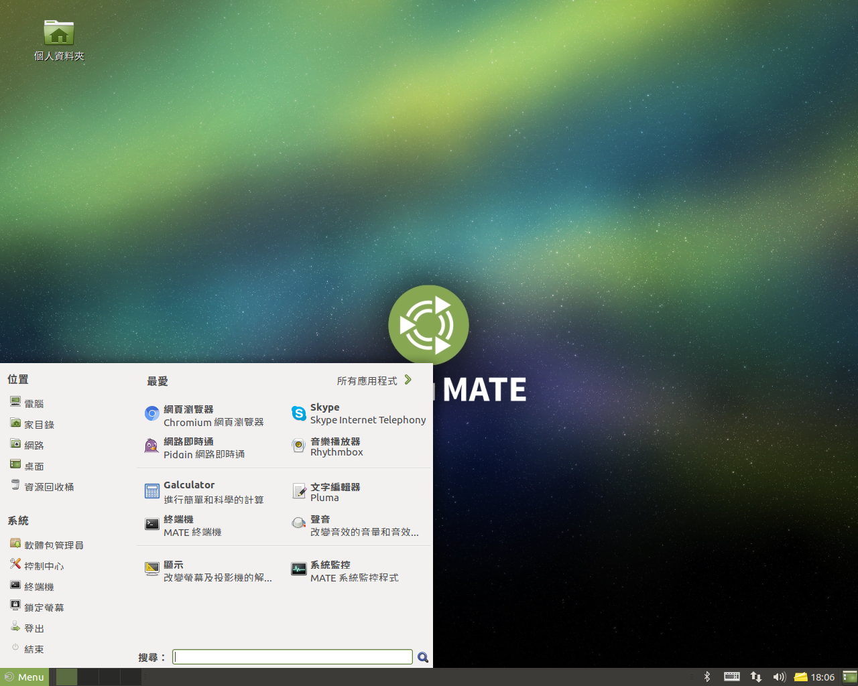Open 資源回收桶 trash
Image resolution: width=858 pixels, height=686 pixels.
pos(42,486)
